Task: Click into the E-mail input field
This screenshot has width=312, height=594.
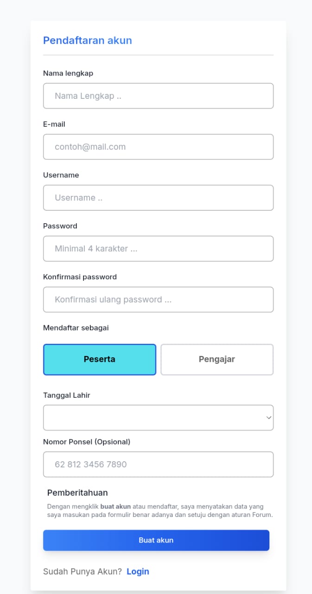Action: [158, 147]
